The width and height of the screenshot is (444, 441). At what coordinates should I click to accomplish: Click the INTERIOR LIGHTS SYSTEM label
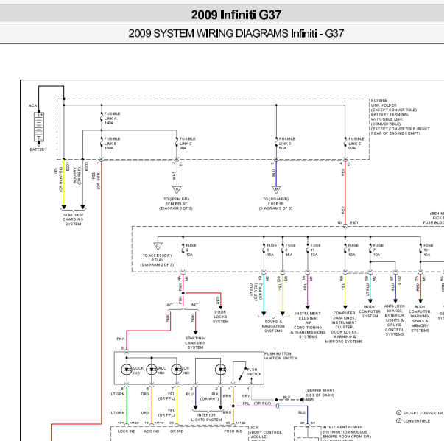click(x=206, y=417)
